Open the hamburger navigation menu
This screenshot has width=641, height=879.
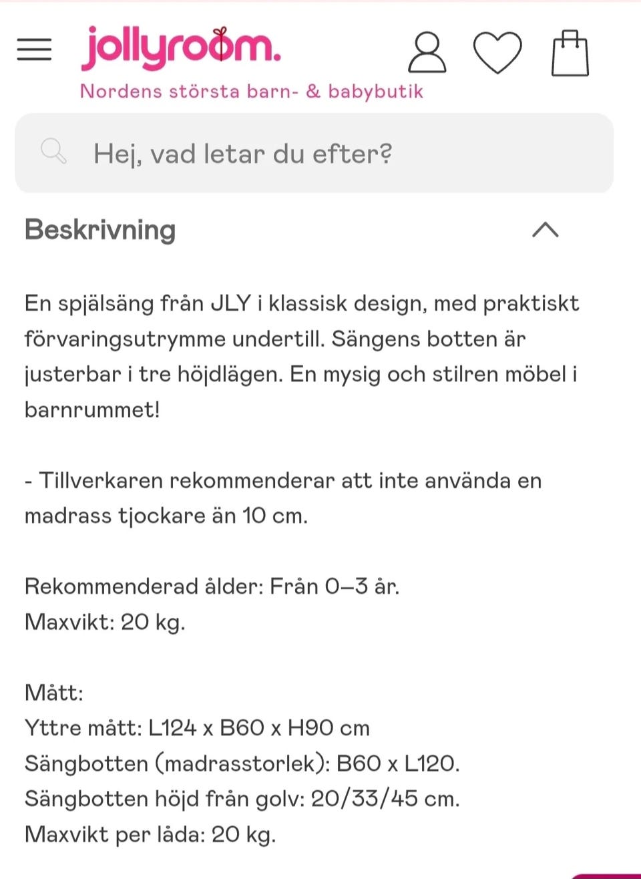coord(34,49)
